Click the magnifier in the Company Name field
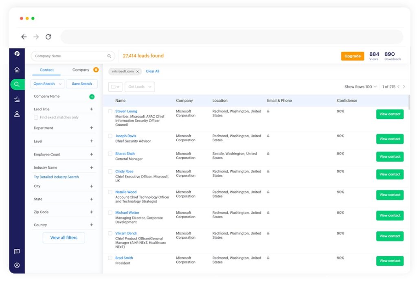Viewport: 417px width, 283px height. 109,56
